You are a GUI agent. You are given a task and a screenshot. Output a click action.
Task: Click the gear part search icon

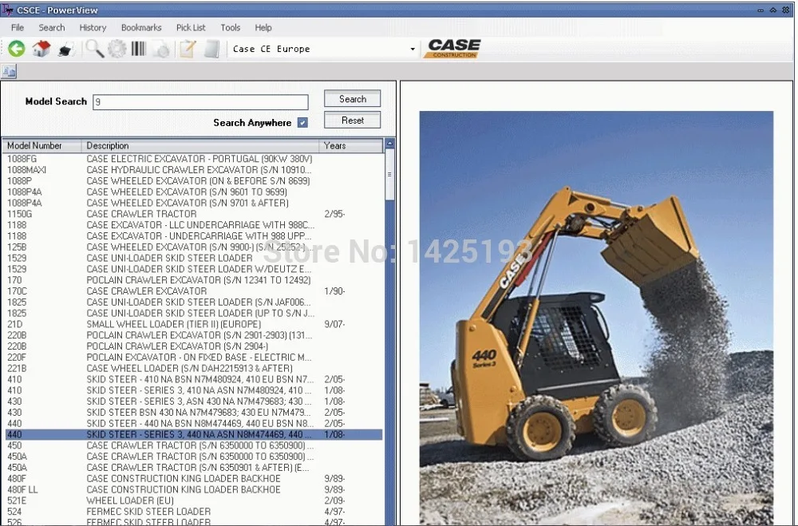[117, 49]
